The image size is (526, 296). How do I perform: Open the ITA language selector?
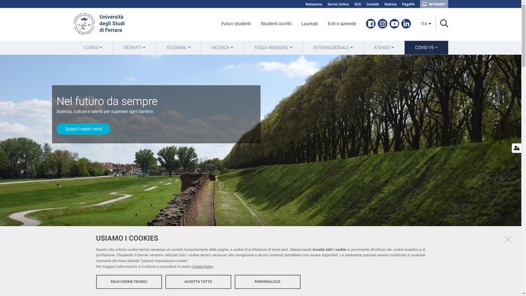tap(426, 24)
